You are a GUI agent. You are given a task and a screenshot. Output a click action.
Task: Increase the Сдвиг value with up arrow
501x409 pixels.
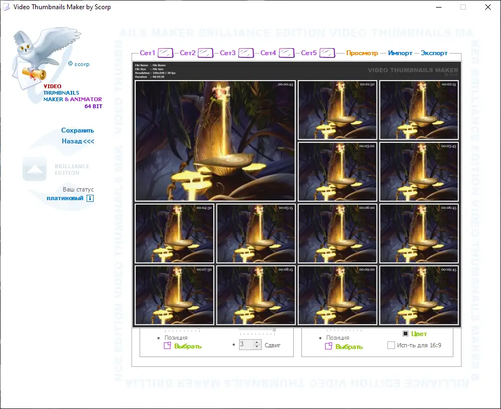point(256,342)
